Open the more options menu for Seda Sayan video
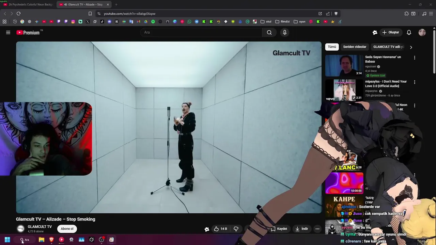 point(415,58)
